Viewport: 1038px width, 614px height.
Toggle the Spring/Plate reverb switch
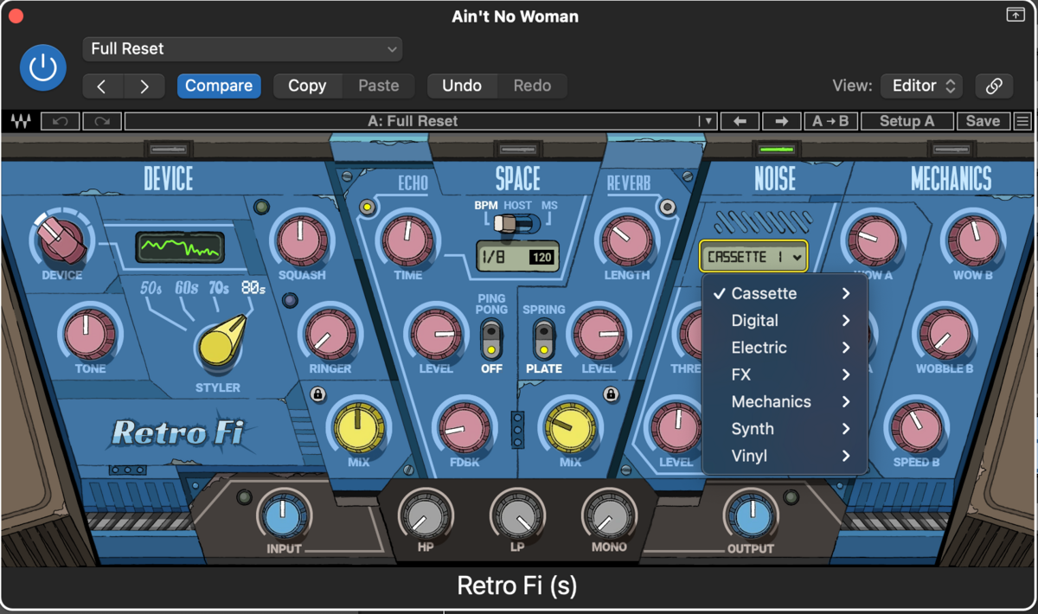[x=543, y=340]
